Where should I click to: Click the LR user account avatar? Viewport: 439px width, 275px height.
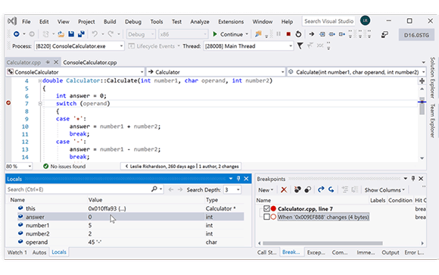[365, 20]
